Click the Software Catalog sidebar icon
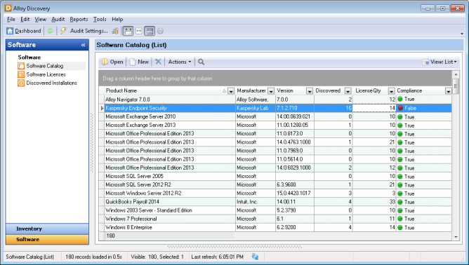This screenshot has width=469, height=265. pos(21,66)
